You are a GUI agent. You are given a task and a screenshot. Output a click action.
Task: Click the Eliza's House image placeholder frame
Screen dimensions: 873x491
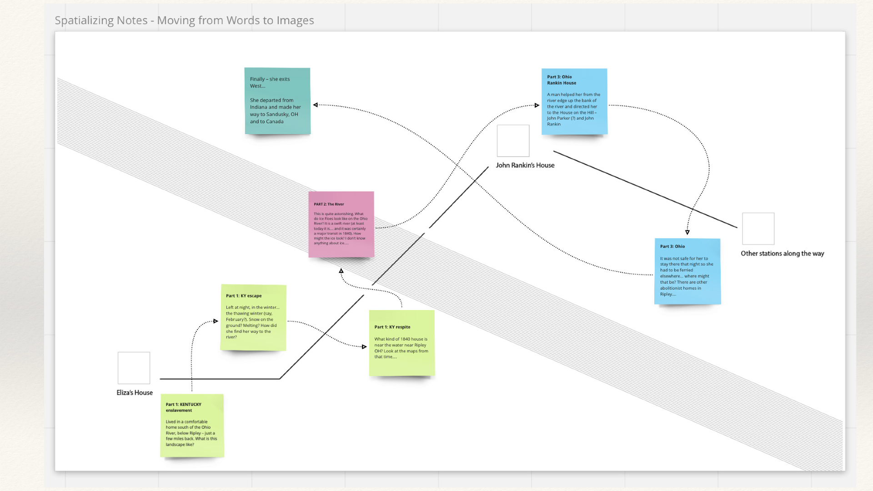[x=134, y=367]
